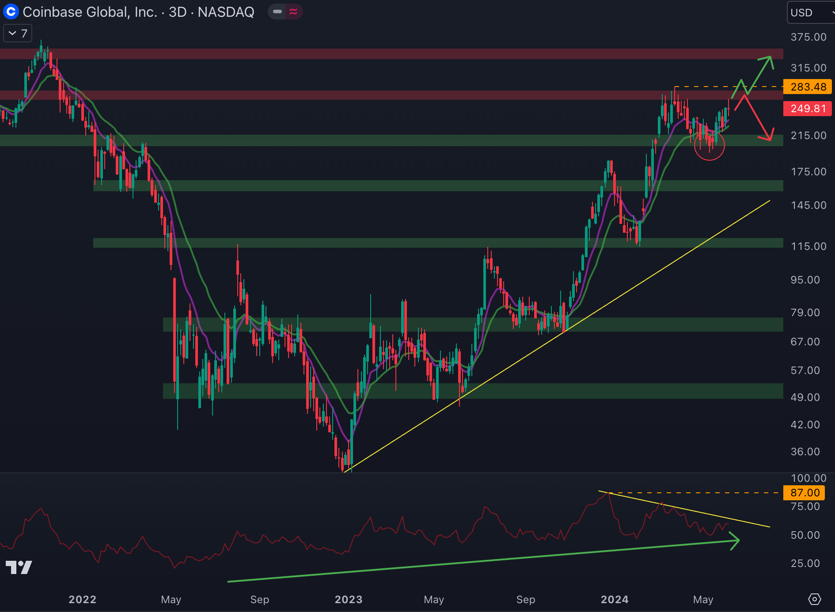Click the 87.00 RSI level label

805,493
